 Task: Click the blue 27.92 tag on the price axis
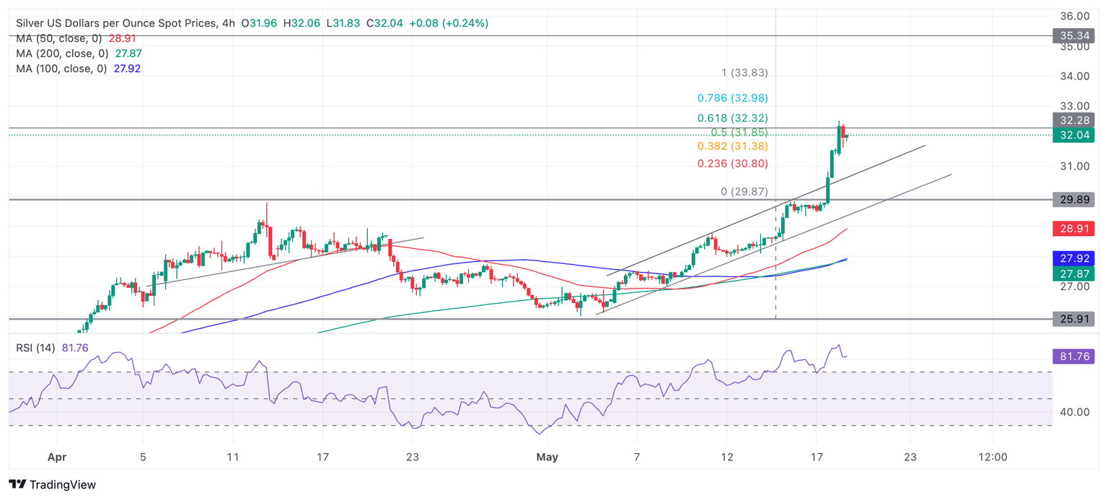click(1073, 258)
